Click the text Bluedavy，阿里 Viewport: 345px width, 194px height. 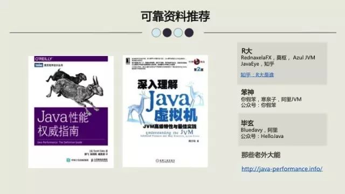(259, 130)
